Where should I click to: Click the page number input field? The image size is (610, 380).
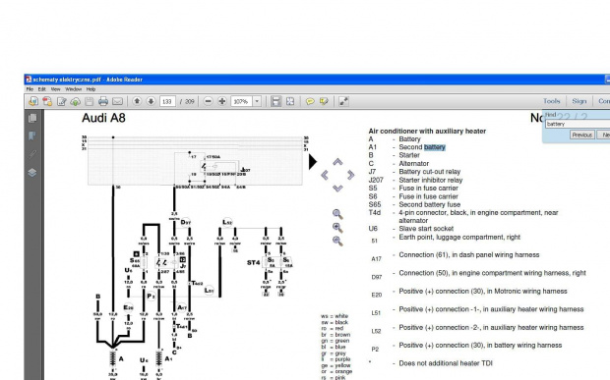click(x=167, y=102)
